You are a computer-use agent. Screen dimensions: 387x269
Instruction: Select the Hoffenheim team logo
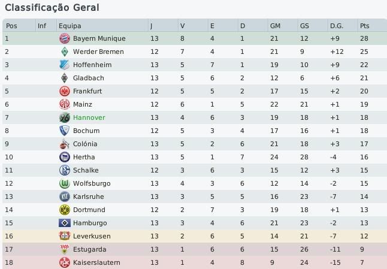pyautogui.click(x=64, y=65)
